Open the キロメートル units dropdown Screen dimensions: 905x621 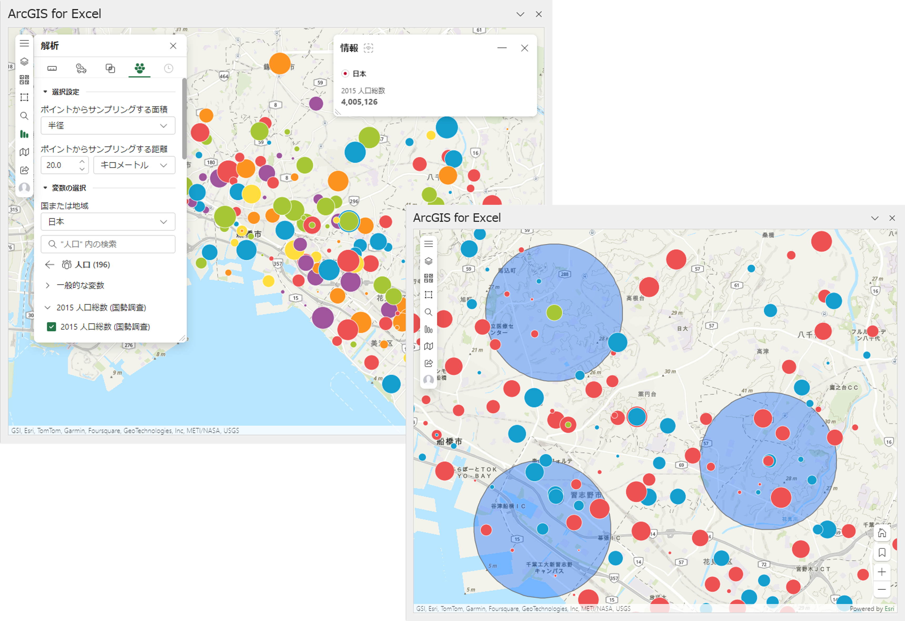[134, 165]
